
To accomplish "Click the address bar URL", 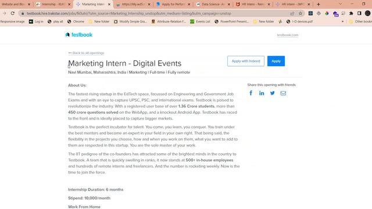I will coord(129,13).
